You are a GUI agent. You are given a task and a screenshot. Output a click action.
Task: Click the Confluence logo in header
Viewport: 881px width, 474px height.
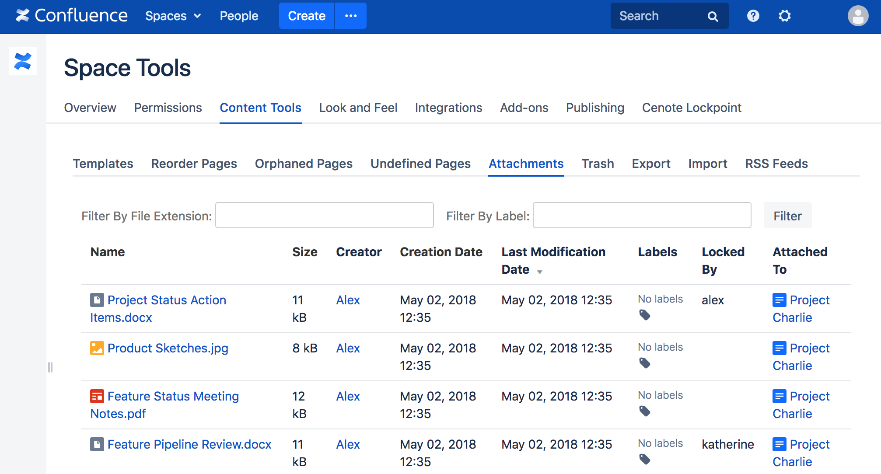pos(72,16)
